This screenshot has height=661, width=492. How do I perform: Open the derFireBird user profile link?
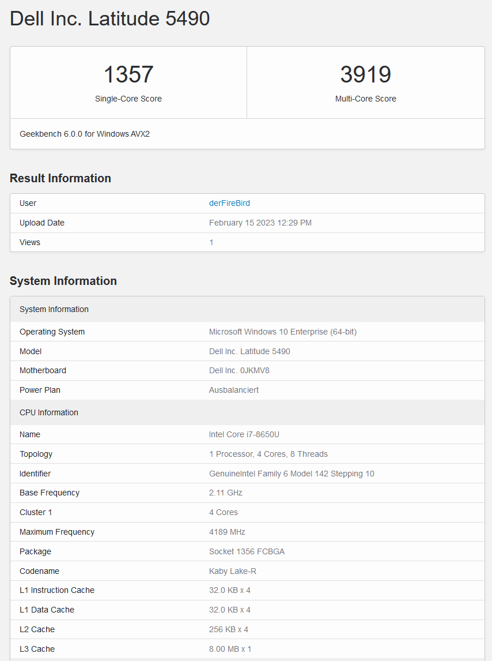[x=229, y=203]
